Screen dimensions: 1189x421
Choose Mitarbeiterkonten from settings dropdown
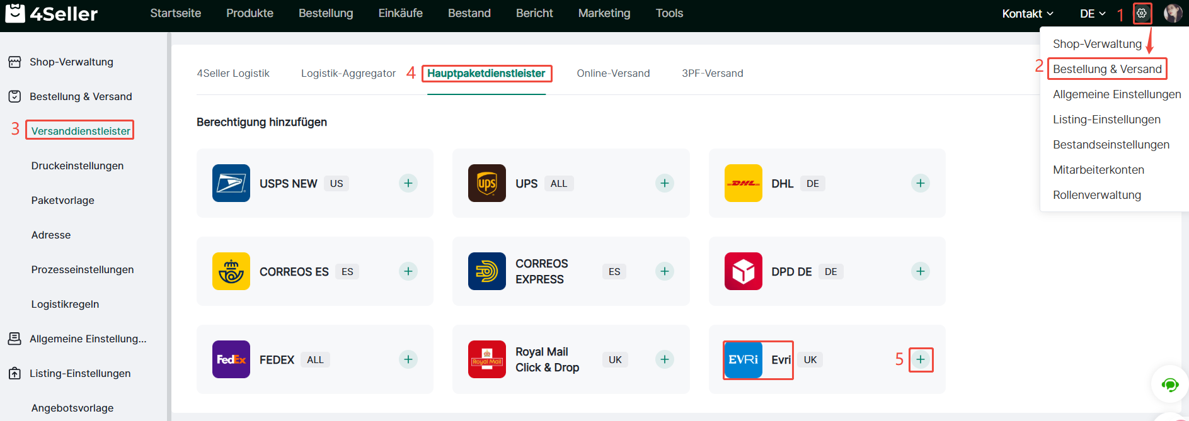1098,170
